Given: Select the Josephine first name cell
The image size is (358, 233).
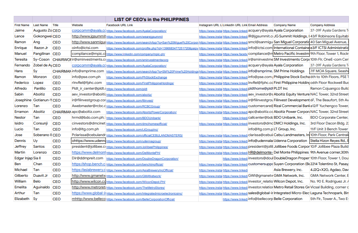Looking at the screenshot, I should 23,100.
